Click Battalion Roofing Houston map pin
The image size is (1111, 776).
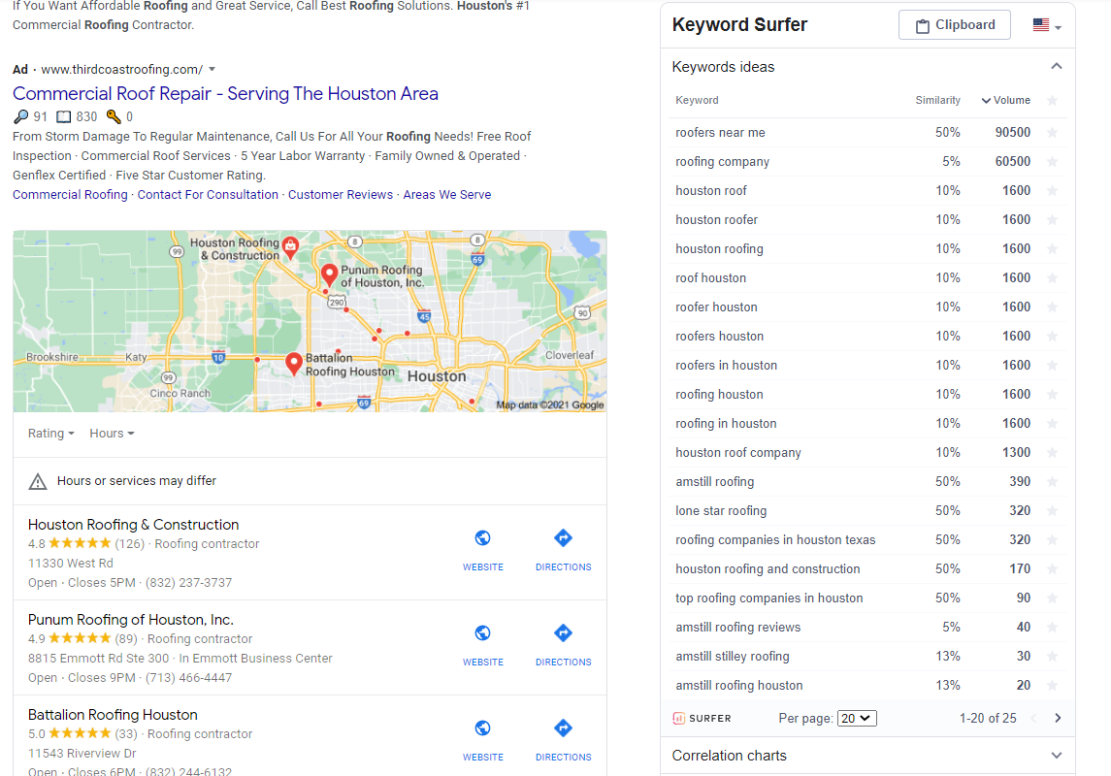[x=293, y=364]
